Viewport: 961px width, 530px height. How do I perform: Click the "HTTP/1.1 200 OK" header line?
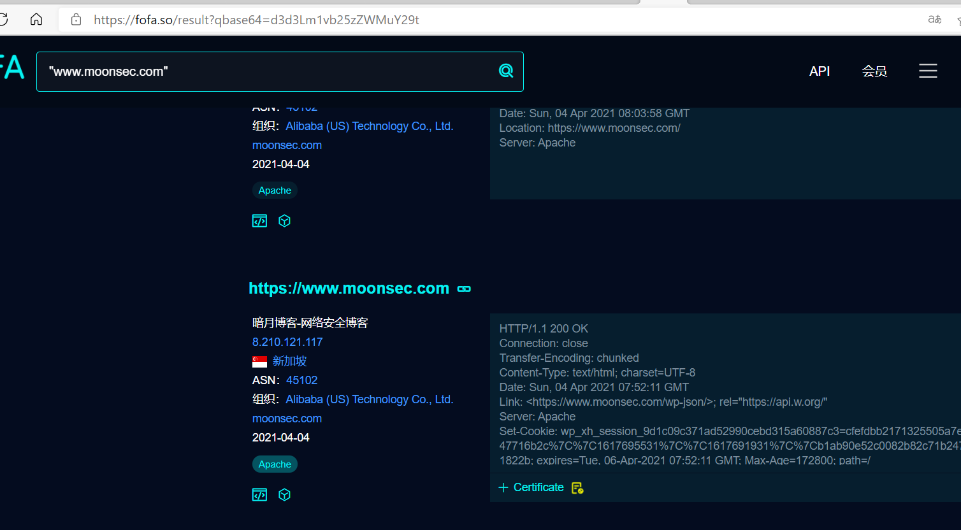544,329
